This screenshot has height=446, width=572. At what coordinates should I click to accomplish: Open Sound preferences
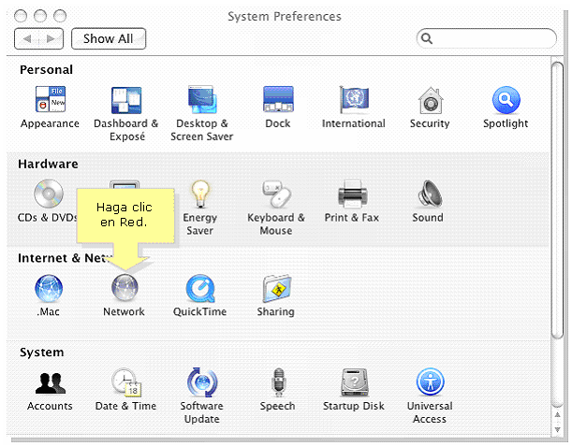click(428, 194)
